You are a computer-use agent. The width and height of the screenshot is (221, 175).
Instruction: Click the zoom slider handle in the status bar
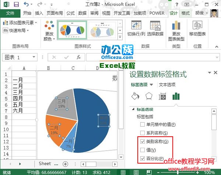178,172
